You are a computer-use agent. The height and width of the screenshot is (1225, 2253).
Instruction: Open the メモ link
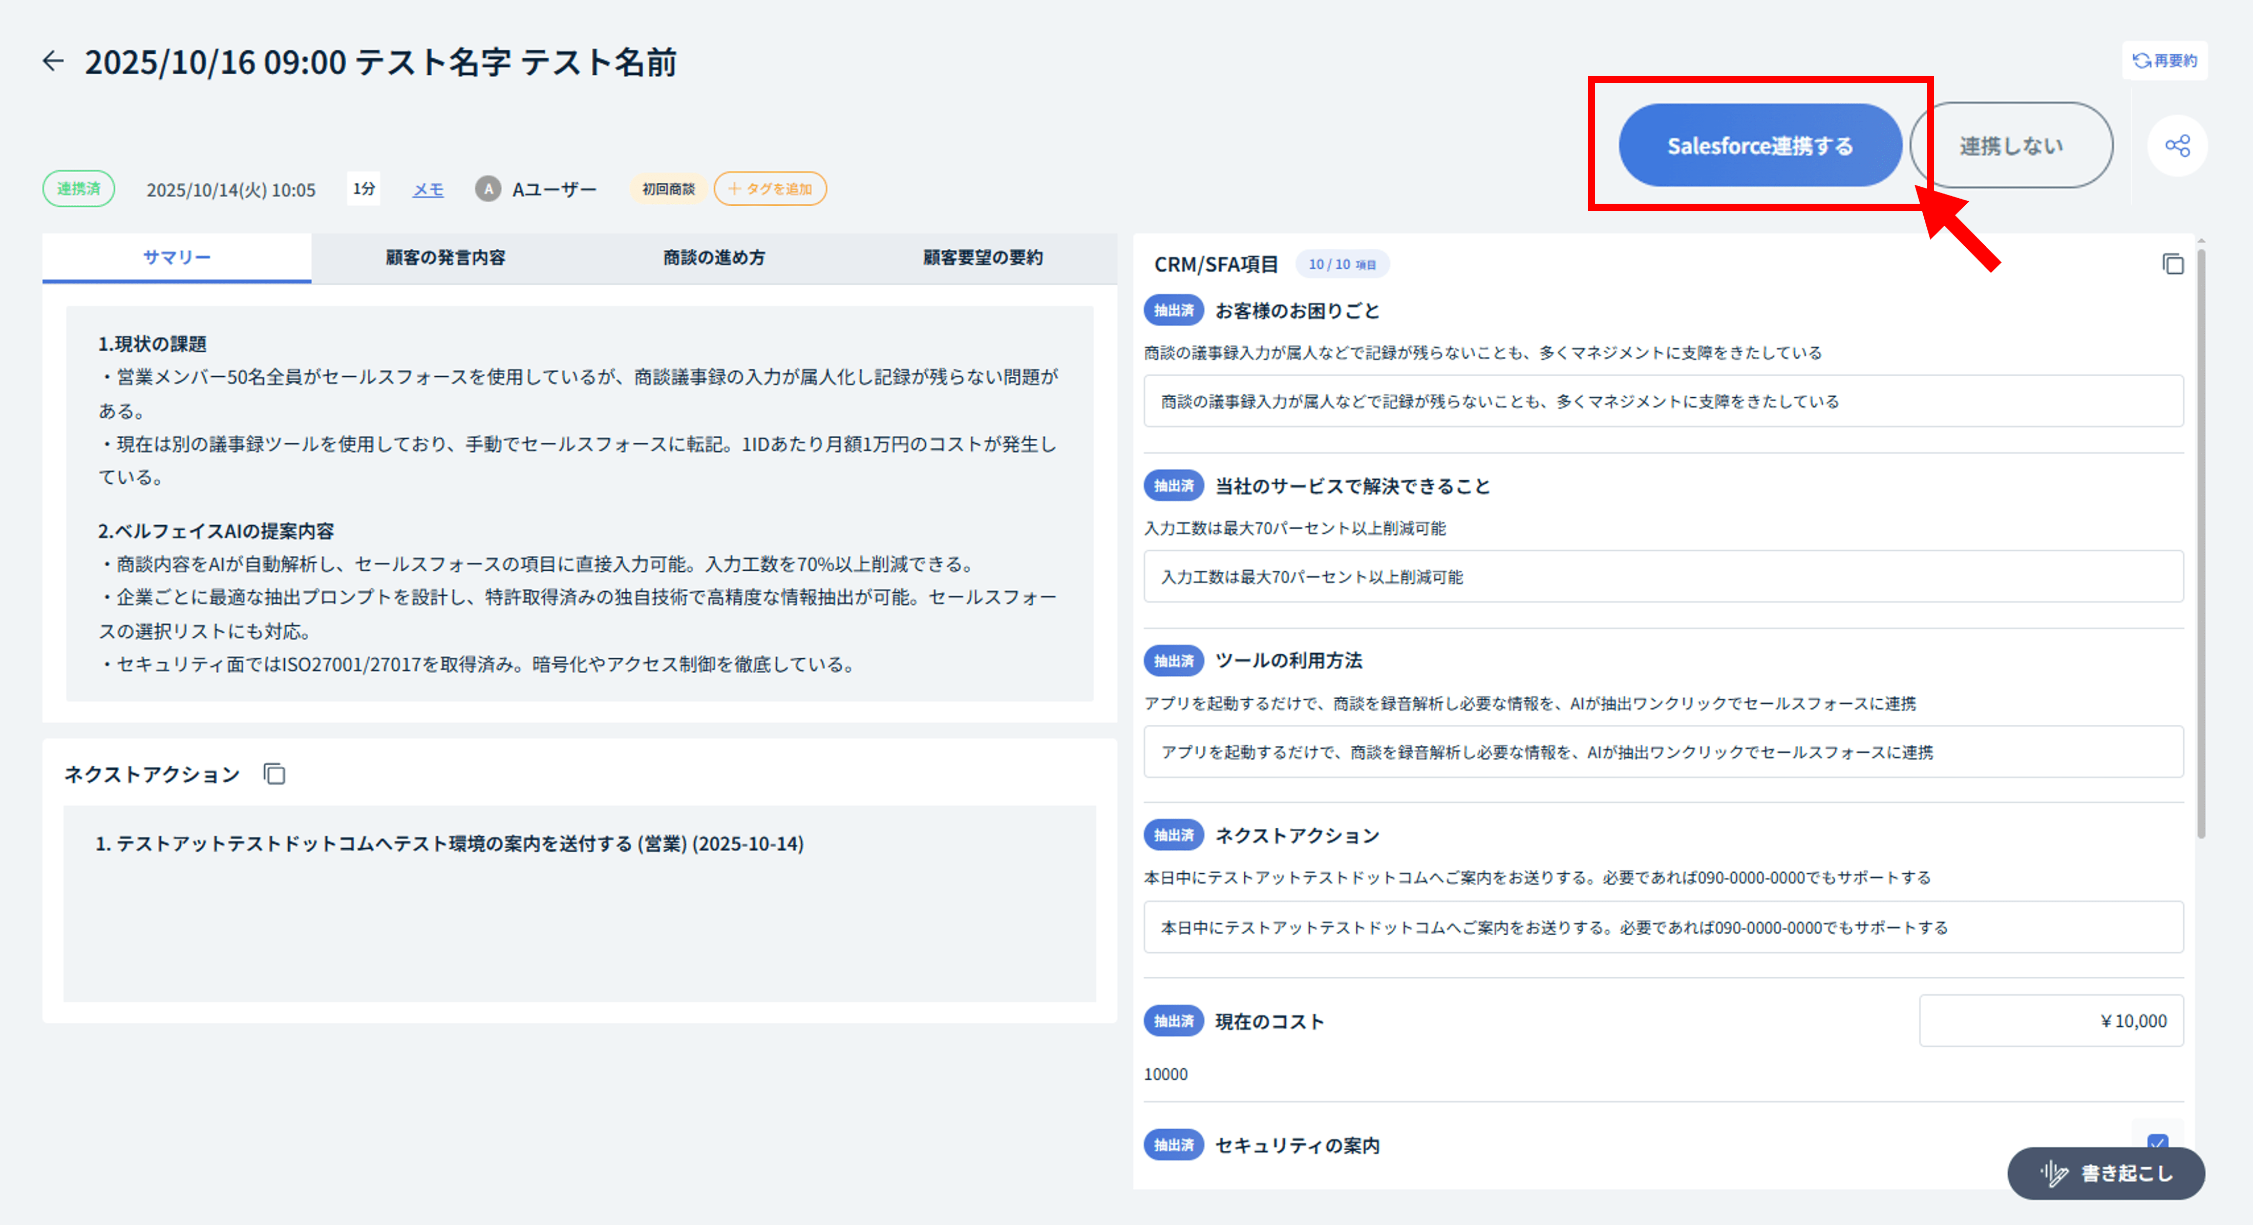coord(428,190)
